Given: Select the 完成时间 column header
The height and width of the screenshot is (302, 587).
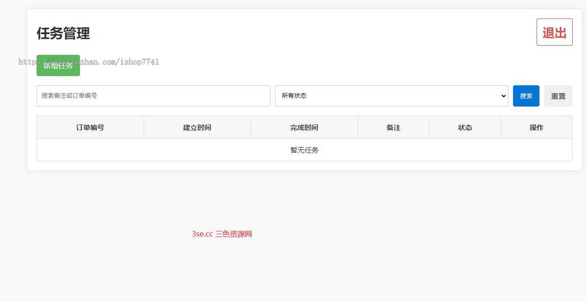Looking at the screenshot, I should (x=304, y=127).
